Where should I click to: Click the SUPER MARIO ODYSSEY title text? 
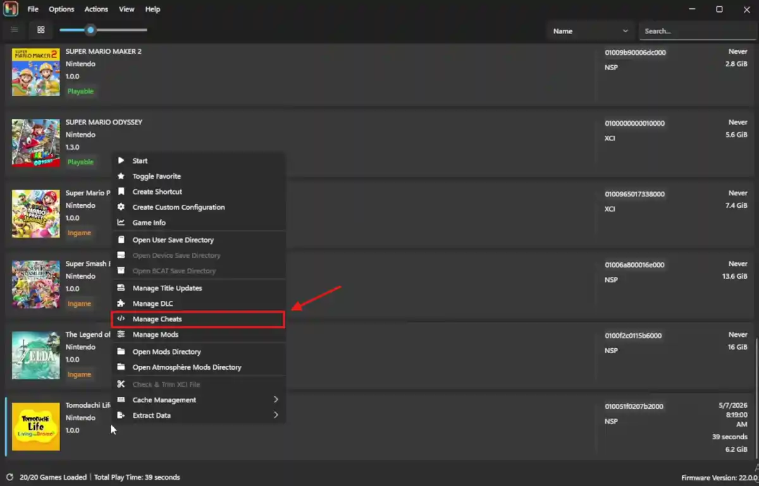pos(104,122)
